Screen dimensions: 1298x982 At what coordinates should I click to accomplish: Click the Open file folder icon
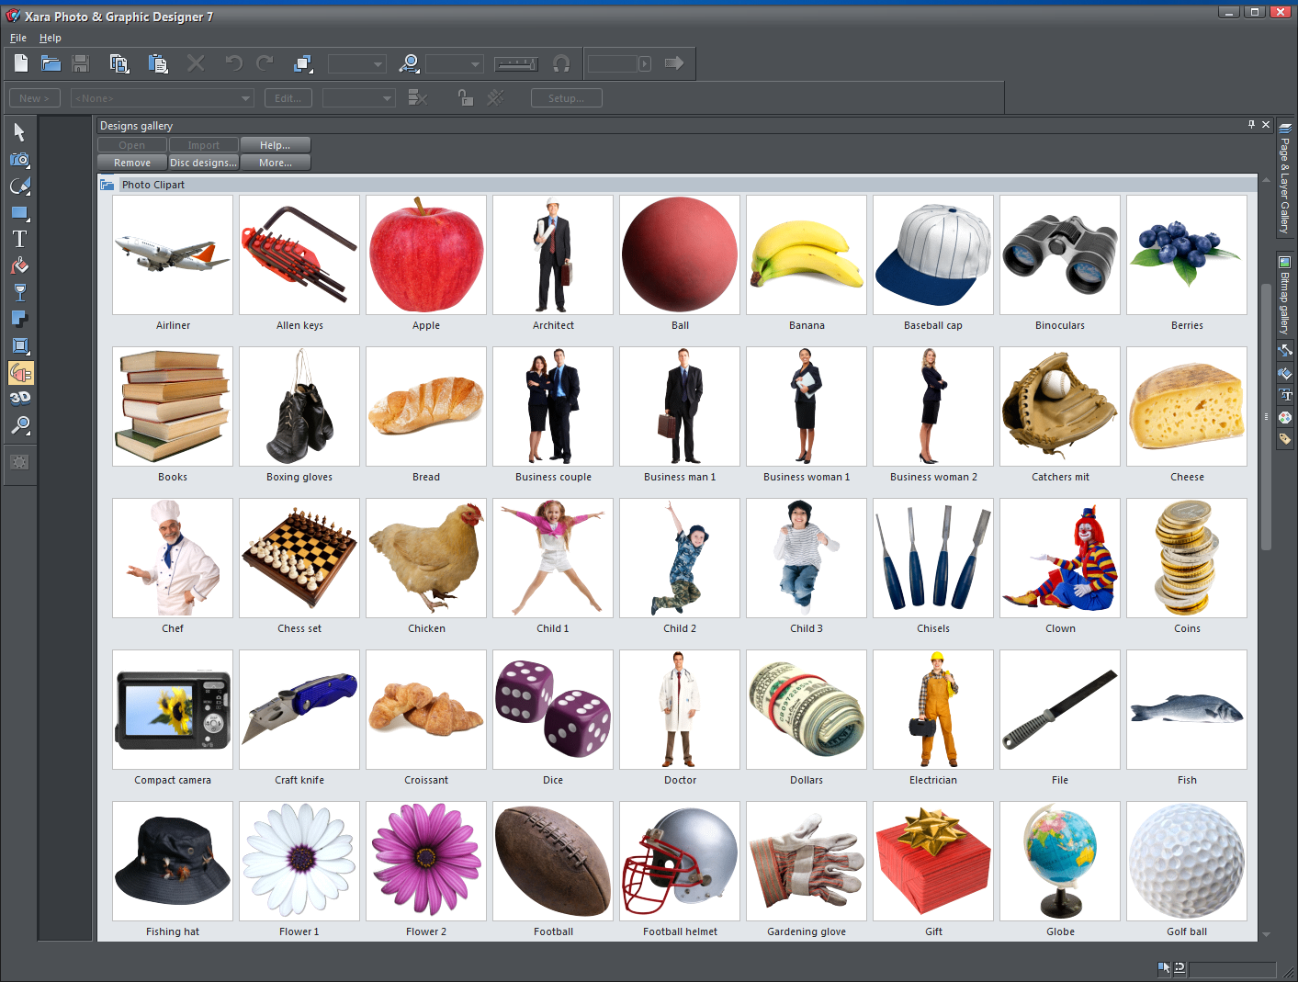[51, 63]
